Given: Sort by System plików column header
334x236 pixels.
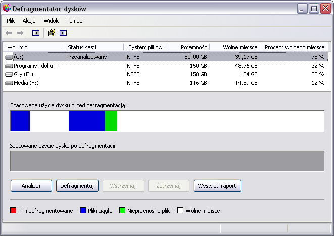Looking at the screenshot, I should click(147, 47).
